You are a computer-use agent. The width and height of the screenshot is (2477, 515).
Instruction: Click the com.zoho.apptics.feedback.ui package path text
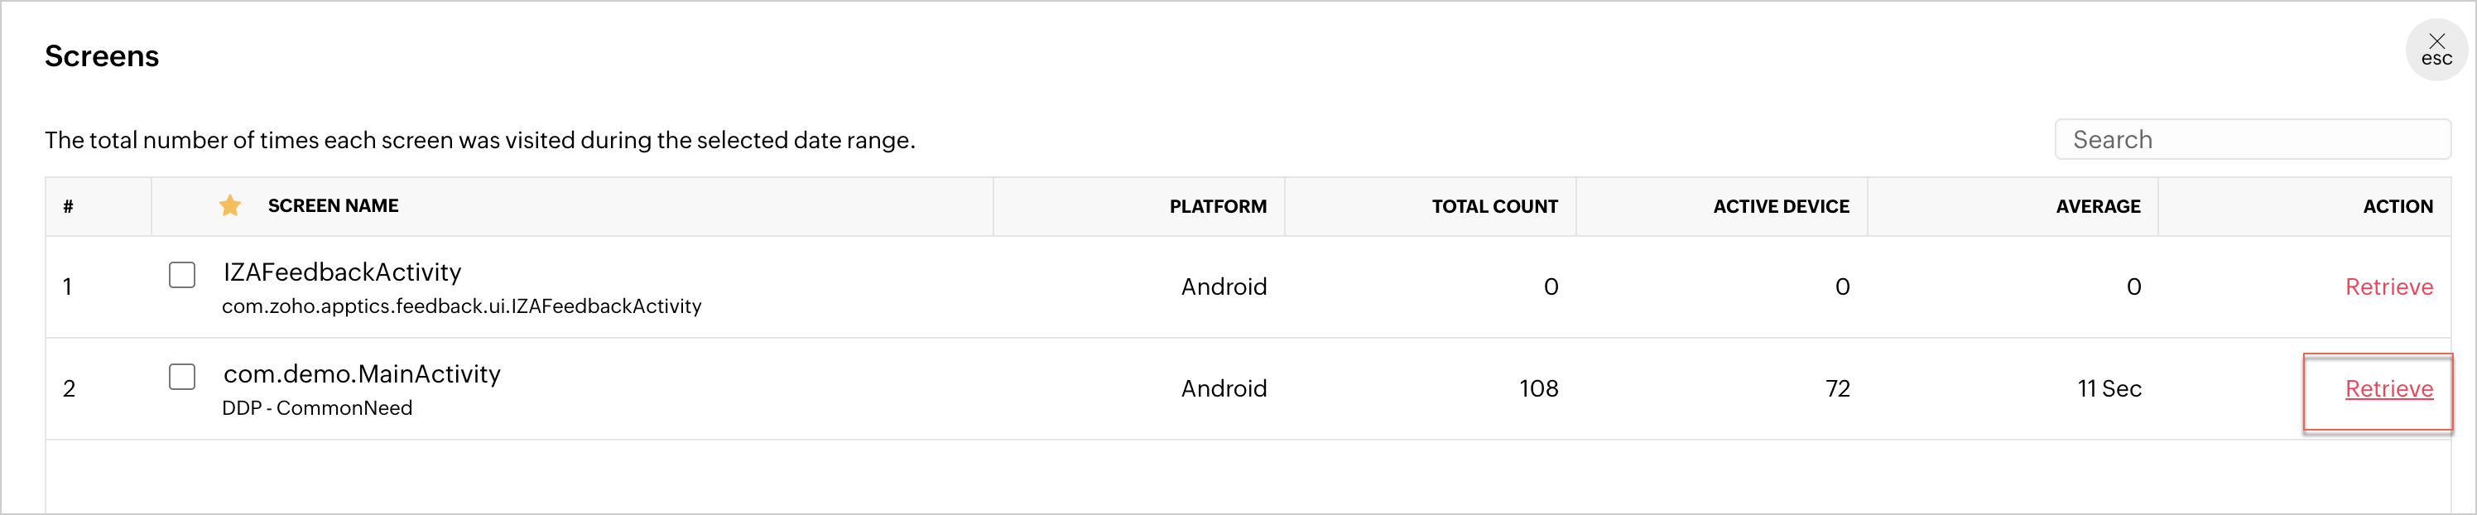[462, 306]
